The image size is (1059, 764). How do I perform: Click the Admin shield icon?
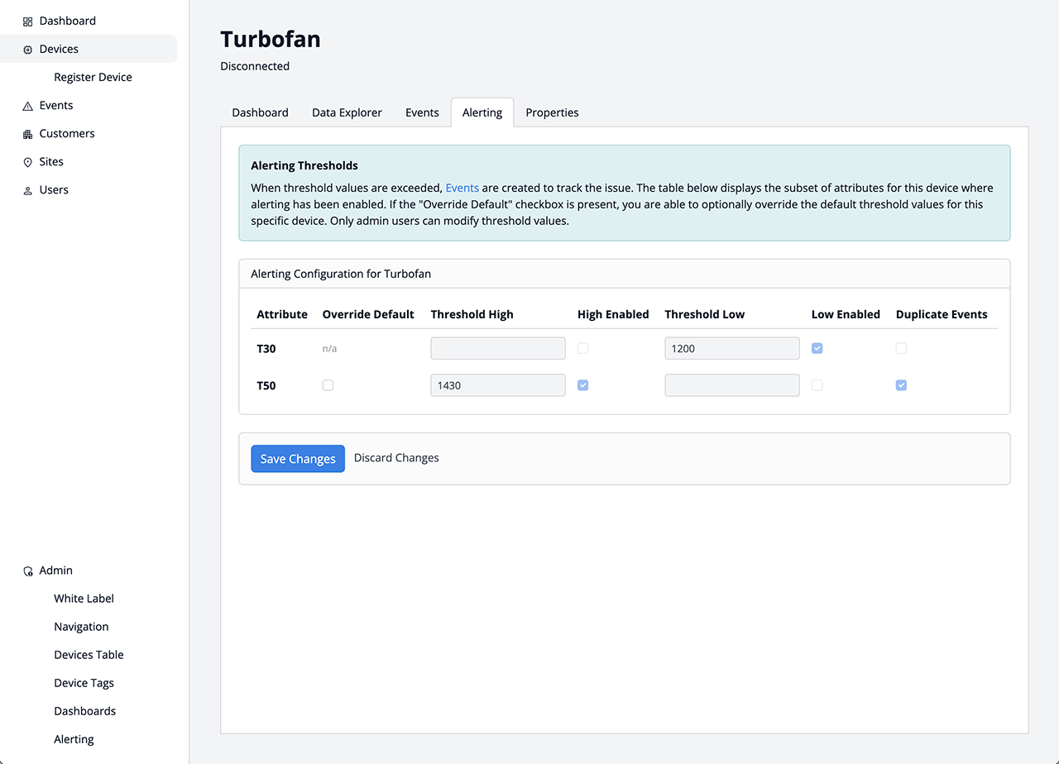point(28,571)
